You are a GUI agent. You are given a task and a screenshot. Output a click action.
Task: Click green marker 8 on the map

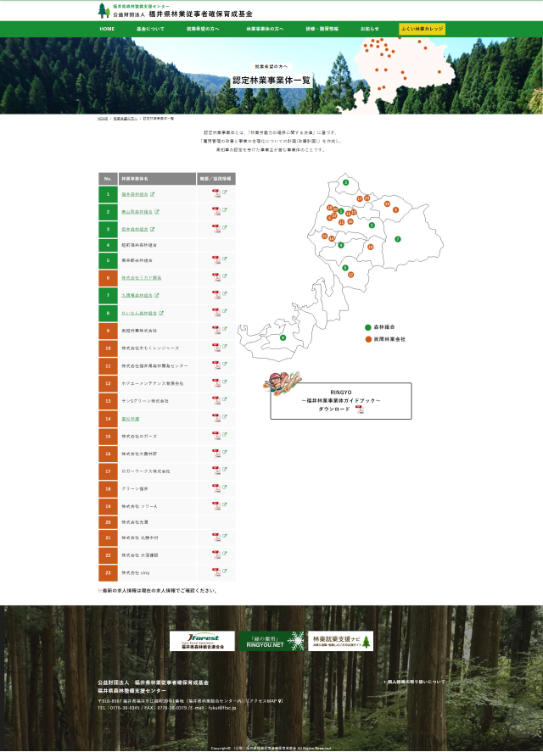[283, 337]
